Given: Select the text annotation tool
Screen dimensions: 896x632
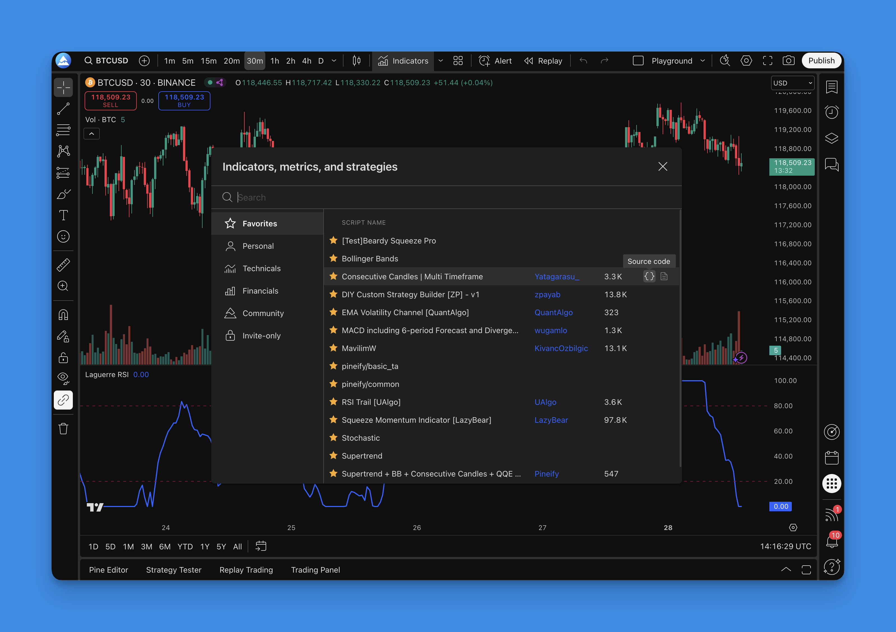Looking at the screenshot, I should 63,215.
